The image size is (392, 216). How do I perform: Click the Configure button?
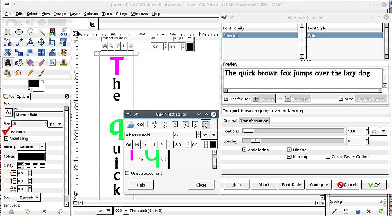click(x=319, y=185)
